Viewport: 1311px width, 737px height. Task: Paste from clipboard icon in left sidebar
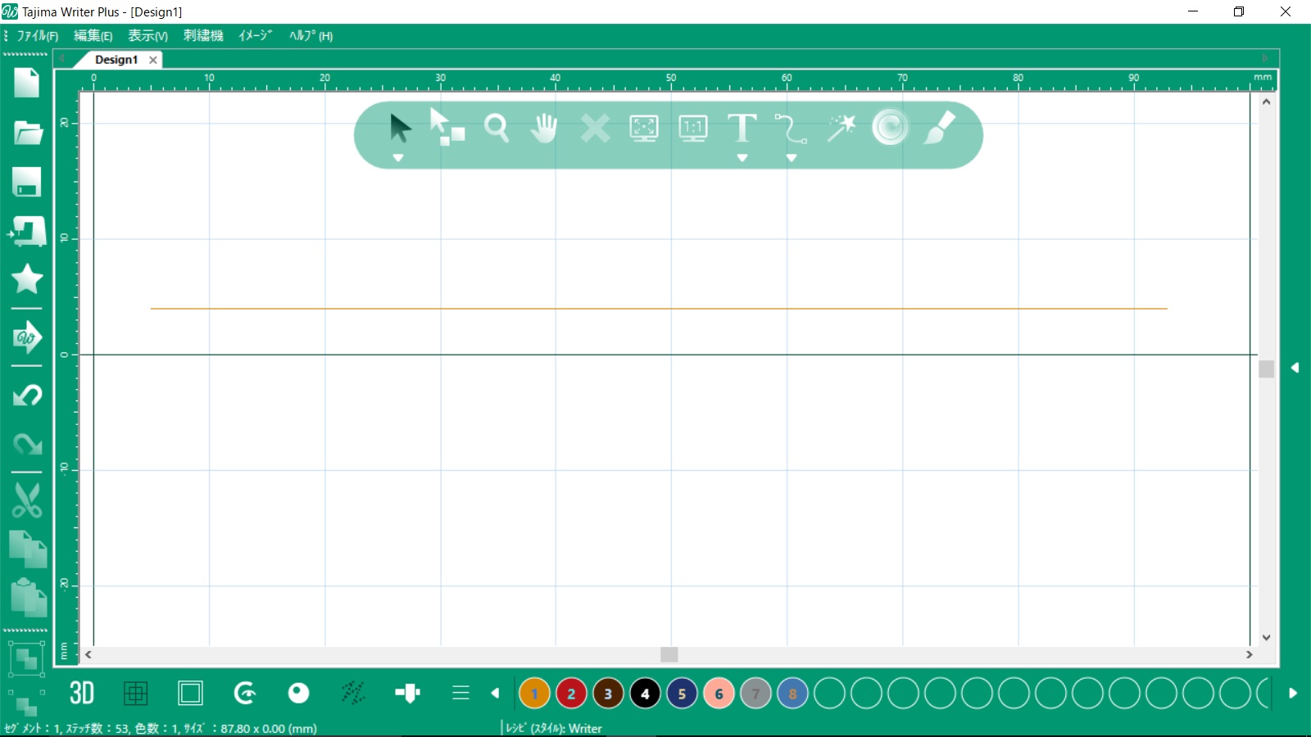click(28, 598)
